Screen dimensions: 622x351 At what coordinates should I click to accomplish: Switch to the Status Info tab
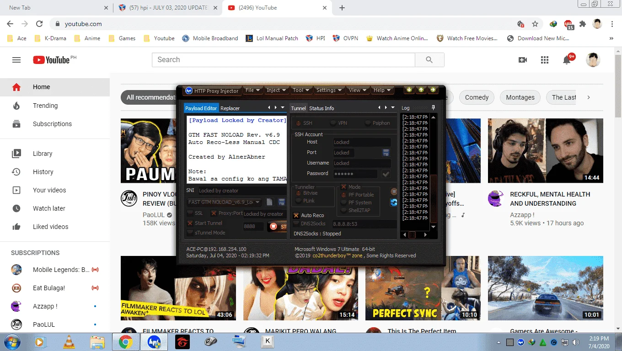[x=322, y=108]
